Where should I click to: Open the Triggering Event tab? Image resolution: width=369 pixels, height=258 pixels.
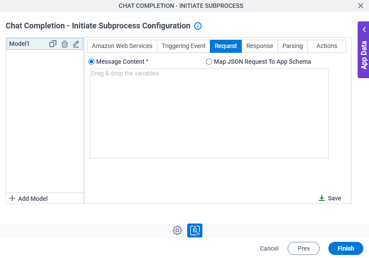point(183,46)
